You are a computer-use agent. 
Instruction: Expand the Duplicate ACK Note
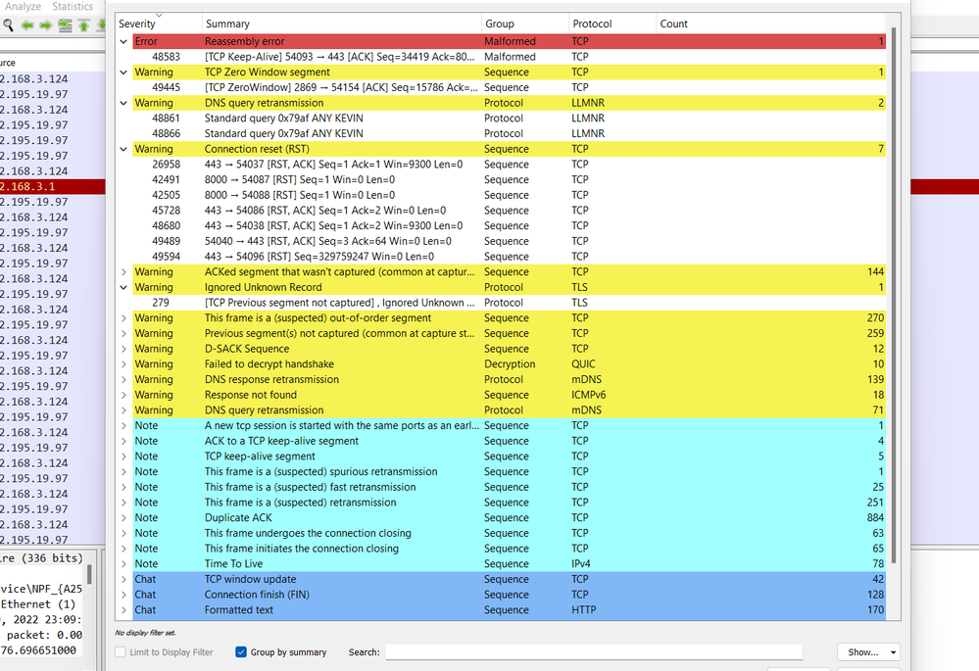[123, 518]
